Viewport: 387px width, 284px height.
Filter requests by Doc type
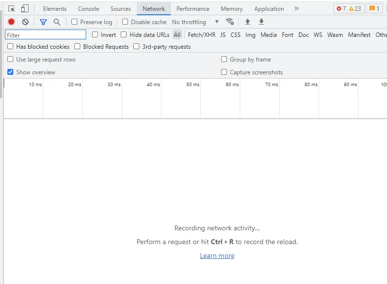coord(304,35)
